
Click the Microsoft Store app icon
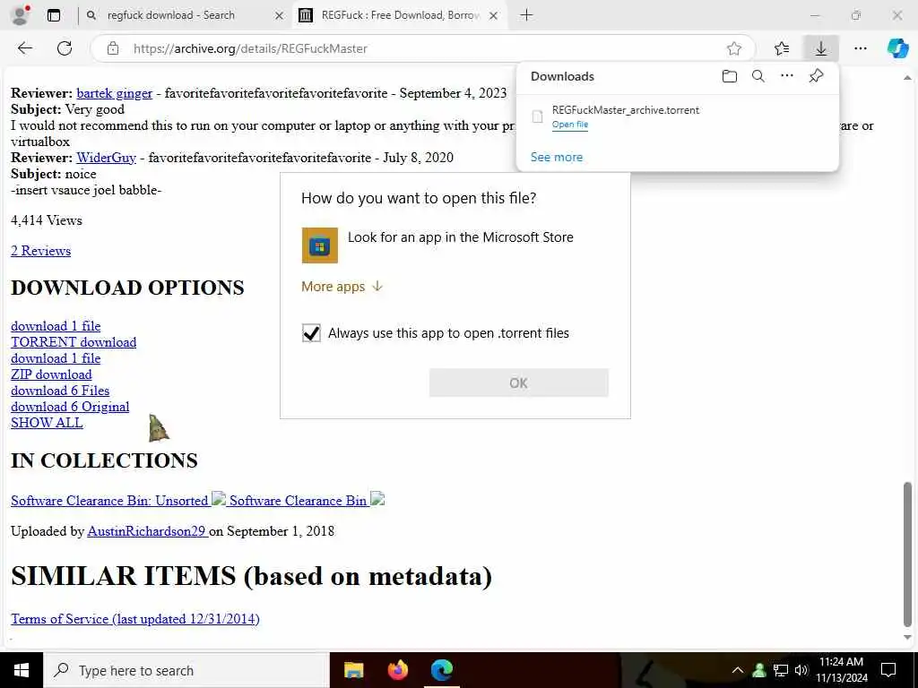(x=320, y=245)
